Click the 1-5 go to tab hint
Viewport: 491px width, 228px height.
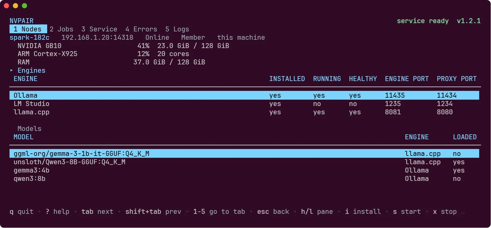pyautogui.click(x=219, y=211)
